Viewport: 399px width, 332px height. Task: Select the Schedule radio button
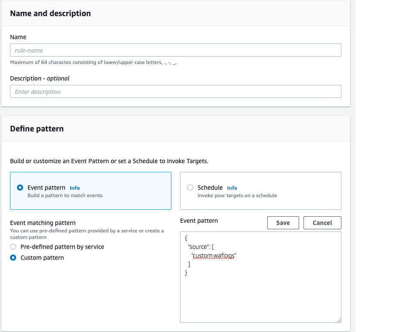190,187
